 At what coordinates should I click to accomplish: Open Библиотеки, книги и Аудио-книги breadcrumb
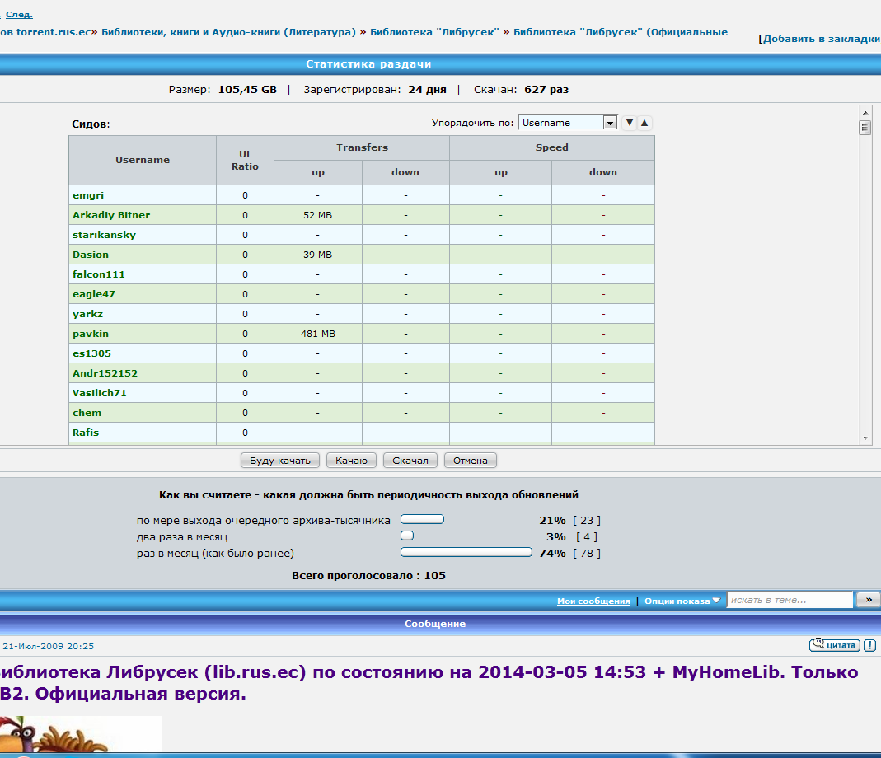(x=228, y=32)
